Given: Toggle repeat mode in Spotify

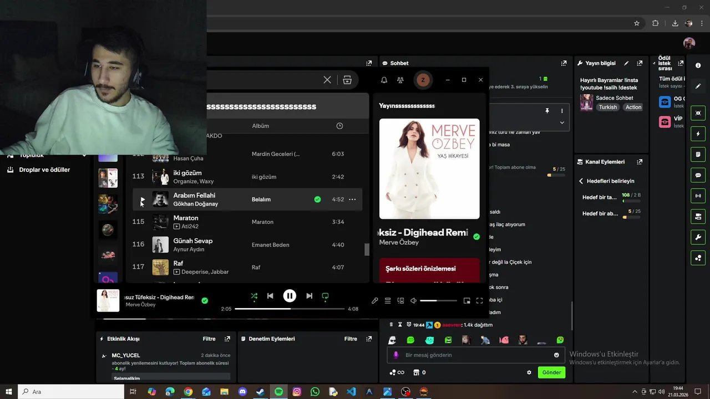Looking at the screenshot, I should tap(325, 296).
